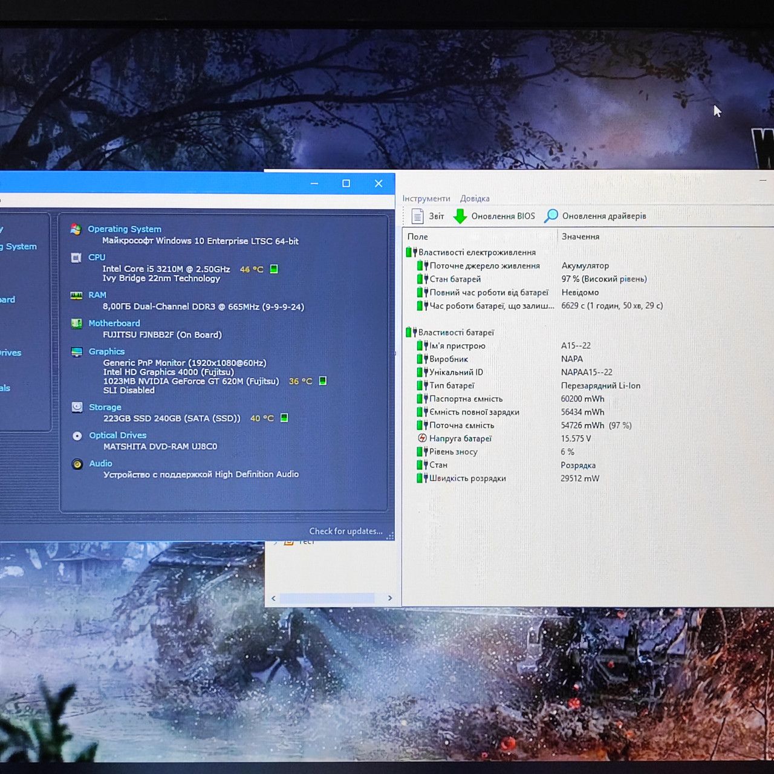Click the Windows logo icon beside Operating System
Viewport: 774px width, 774px height.
click(x=76, y=229)
